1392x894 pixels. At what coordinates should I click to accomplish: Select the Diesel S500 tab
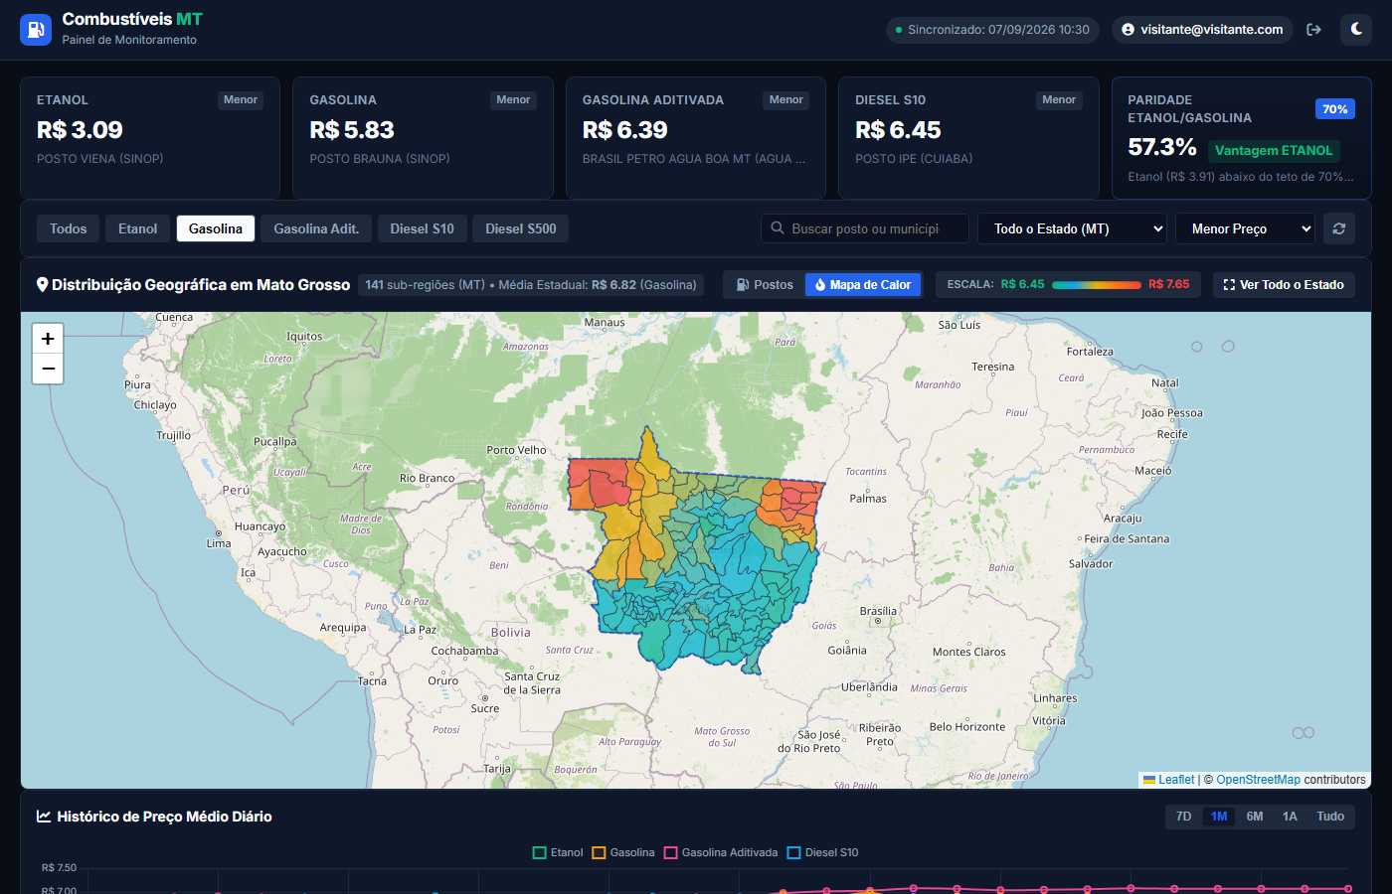(521, 228)
